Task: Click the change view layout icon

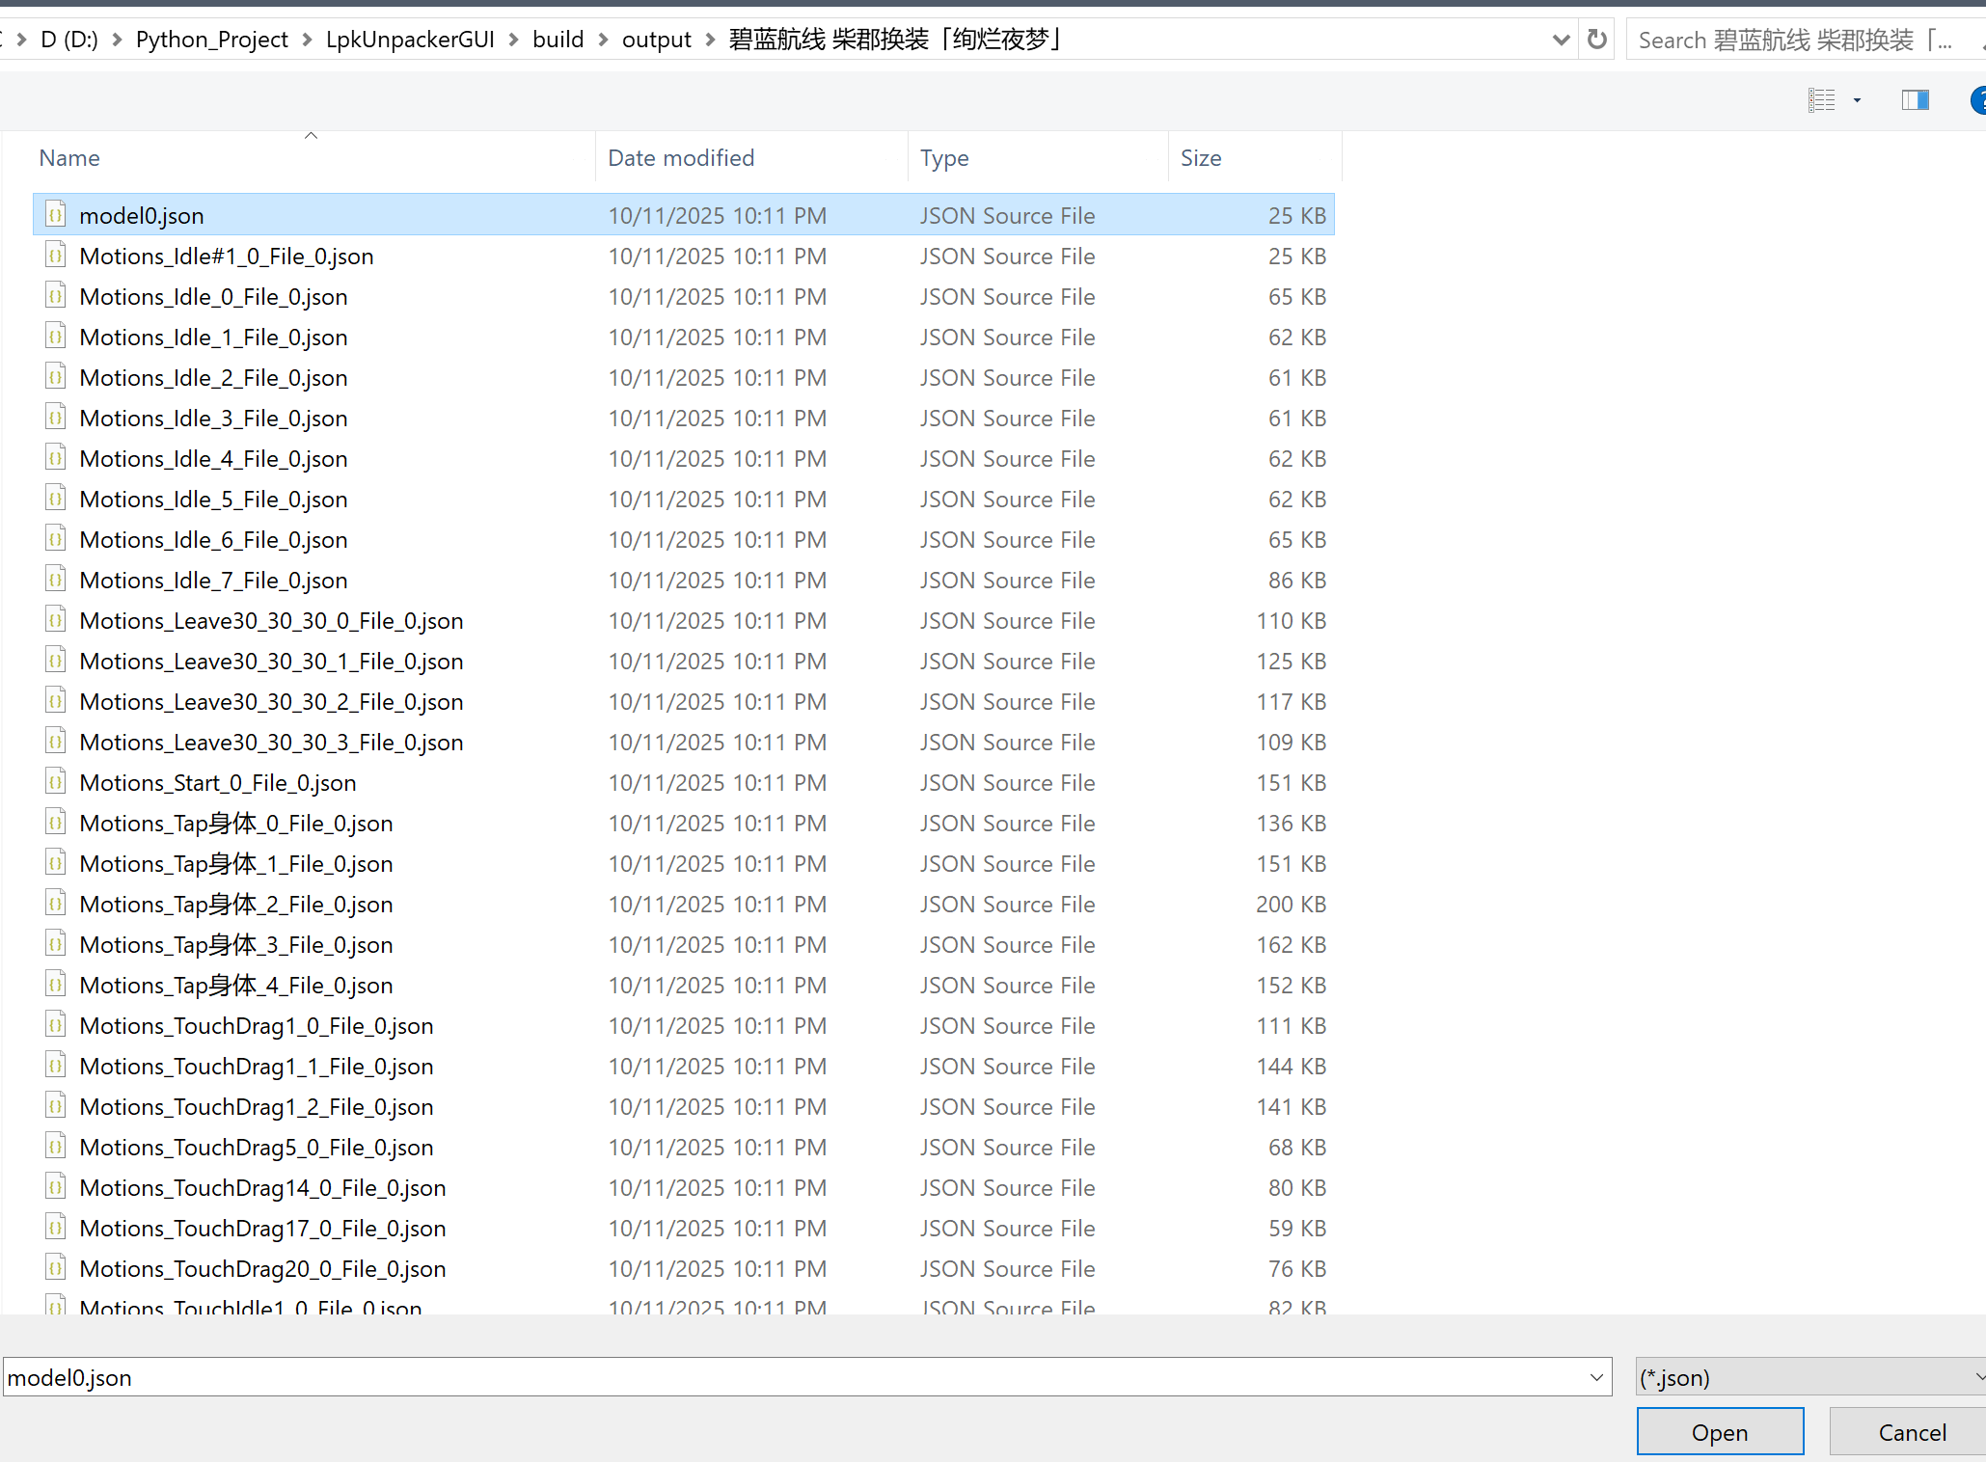Action: tap(1822, 100)
